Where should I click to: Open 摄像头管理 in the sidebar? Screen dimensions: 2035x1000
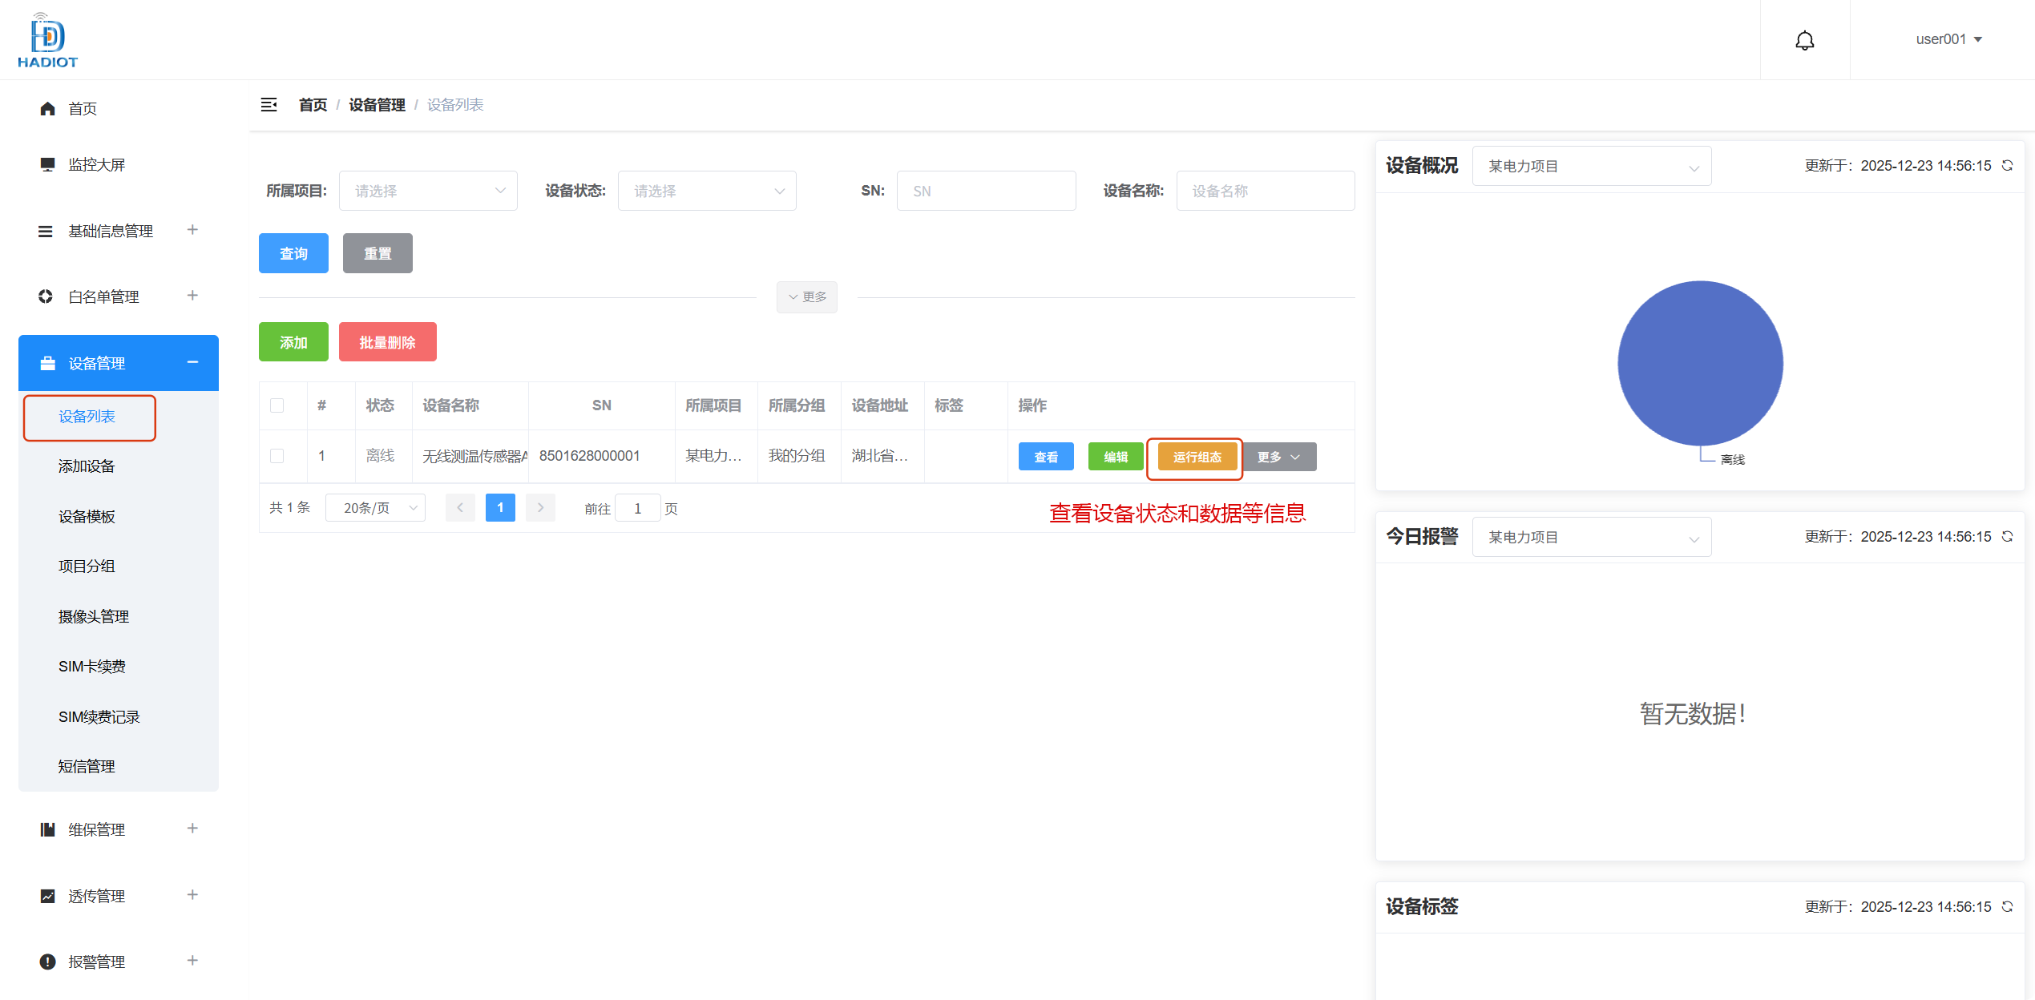(x=94, y=617)
